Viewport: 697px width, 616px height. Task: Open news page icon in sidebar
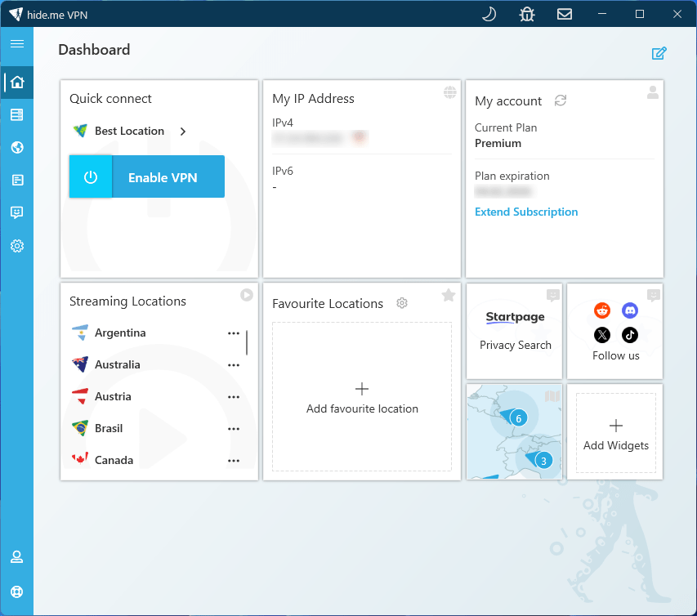tap(17, 180)
